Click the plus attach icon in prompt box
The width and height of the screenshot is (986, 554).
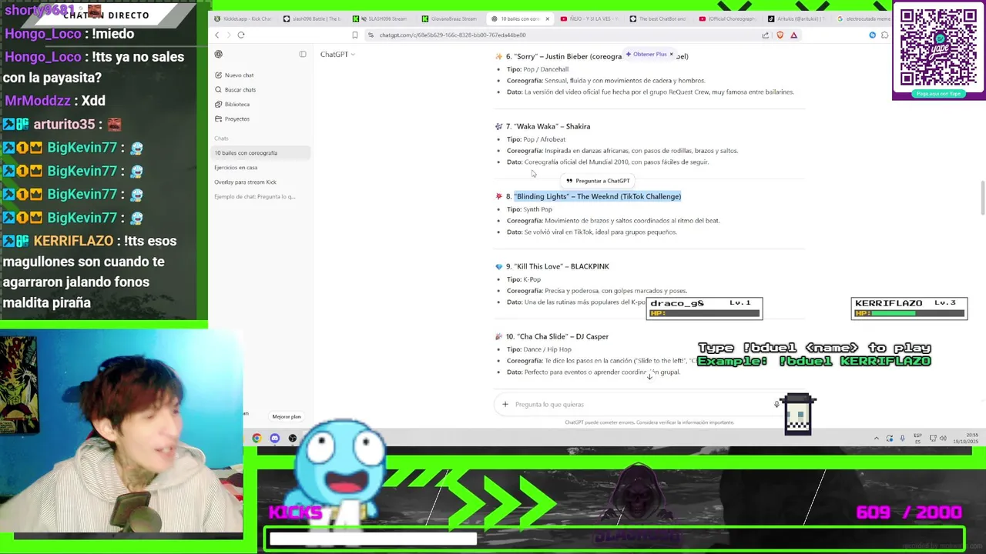(505, 404)
